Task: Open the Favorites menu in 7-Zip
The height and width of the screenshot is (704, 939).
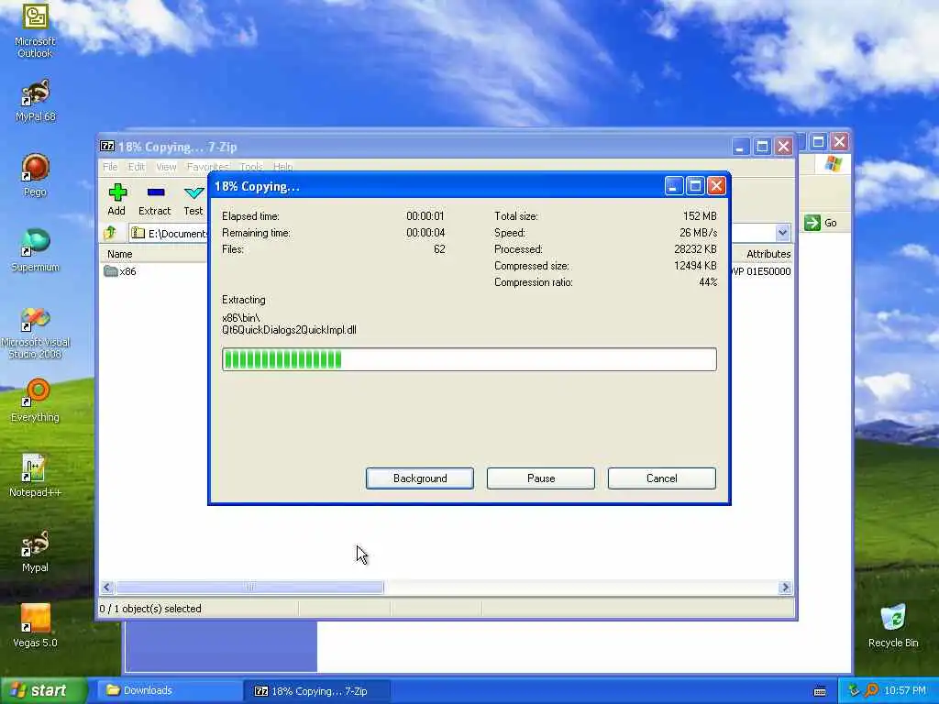Action: tap(207, 167)
